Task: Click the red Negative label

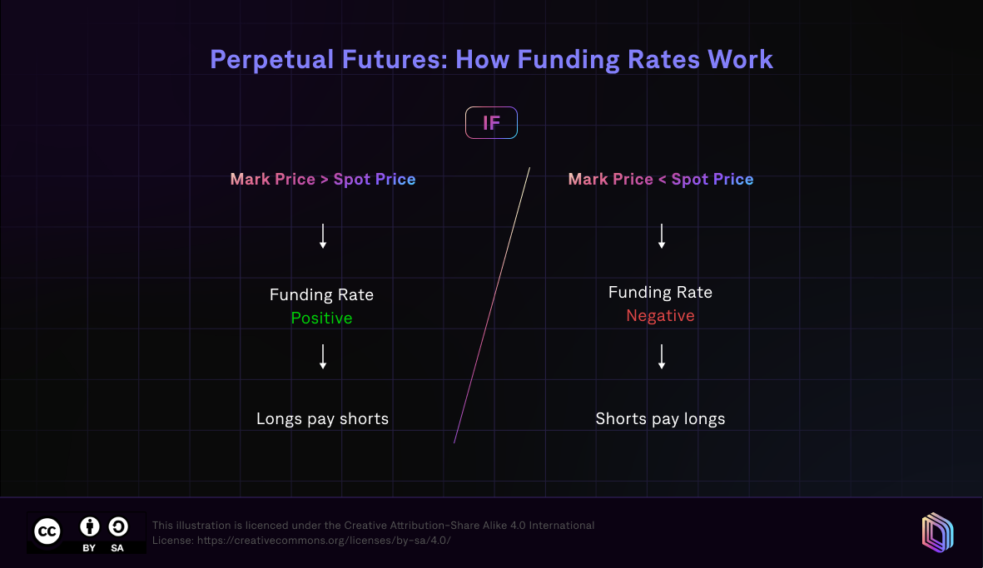Action: coord(661,315)
